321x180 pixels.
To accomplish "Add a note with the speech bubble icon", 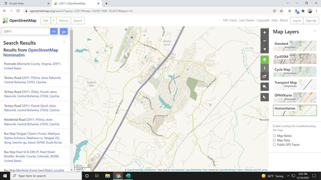I will pyautogui.click(x=264, y=87).
